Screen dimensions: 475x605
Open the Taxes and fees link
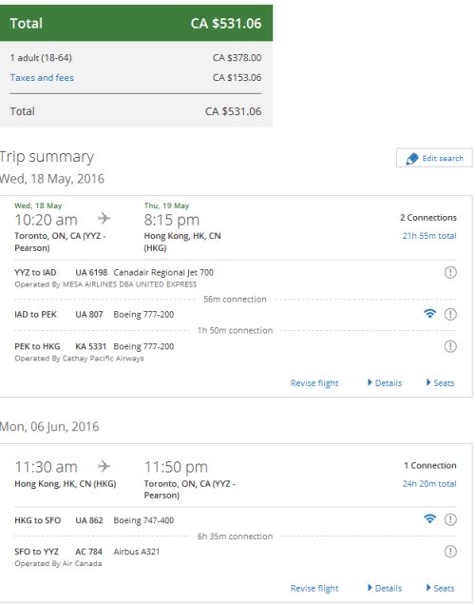click(x=42, y=78)
